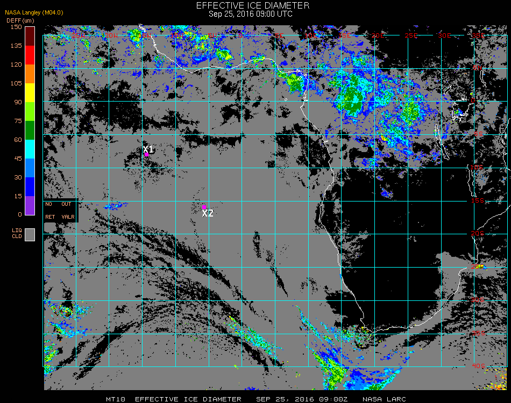Click the '35S' latitude label
The height and width of the screenshot is (403, 511).
[478, 333]
